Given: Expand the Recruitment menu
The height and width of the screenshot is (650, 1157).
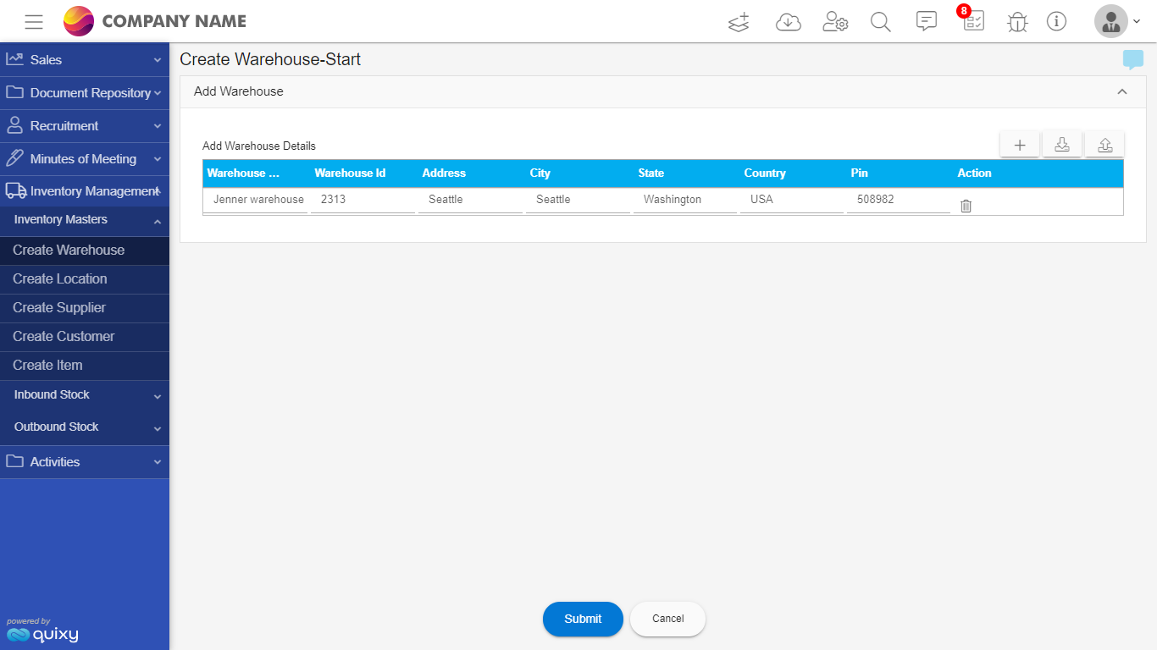Looking at the screenshot, I should tap(85, 126).
